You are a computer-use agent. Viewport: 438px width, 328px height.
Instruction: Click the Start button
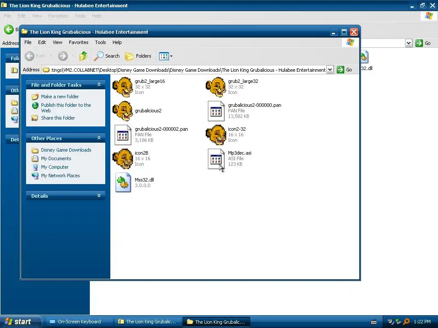pos(20,322)
